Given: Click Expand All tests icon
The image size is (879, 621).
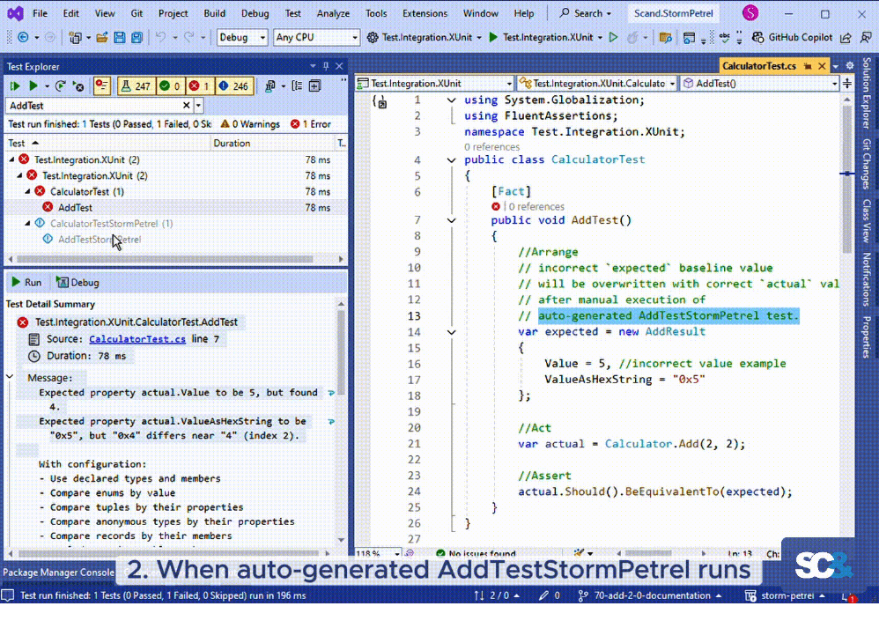Looking at the screenshot, I should pyautogui.click(x=314, y=86).
